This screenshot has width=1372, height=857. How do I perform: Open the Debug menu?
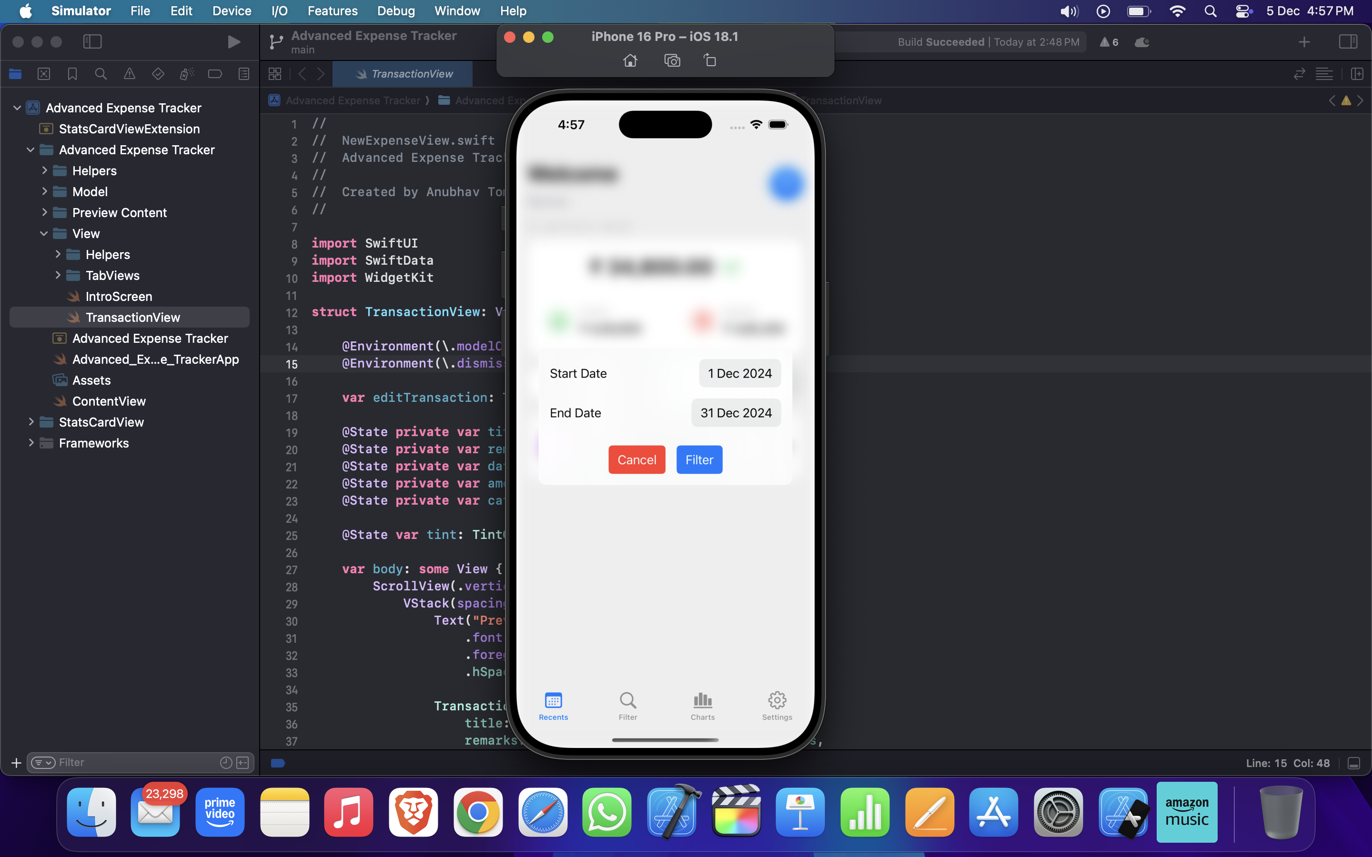396,11
